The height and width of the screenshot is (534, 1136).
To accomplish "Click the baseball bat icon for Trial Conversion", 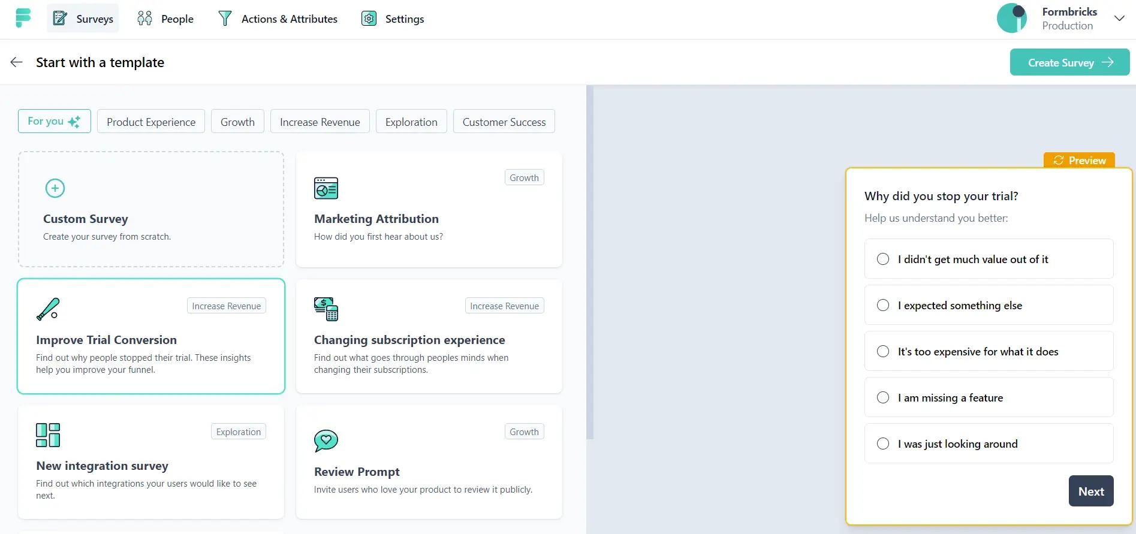I will click(48, 309).
